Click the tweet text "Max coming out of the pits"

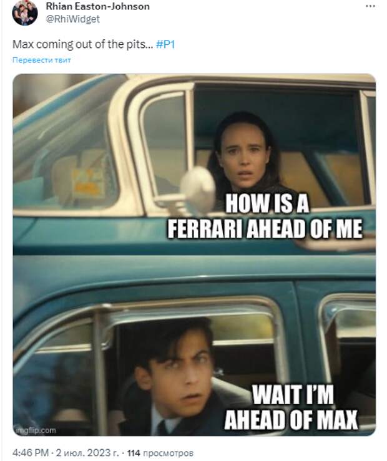point(79,44)
